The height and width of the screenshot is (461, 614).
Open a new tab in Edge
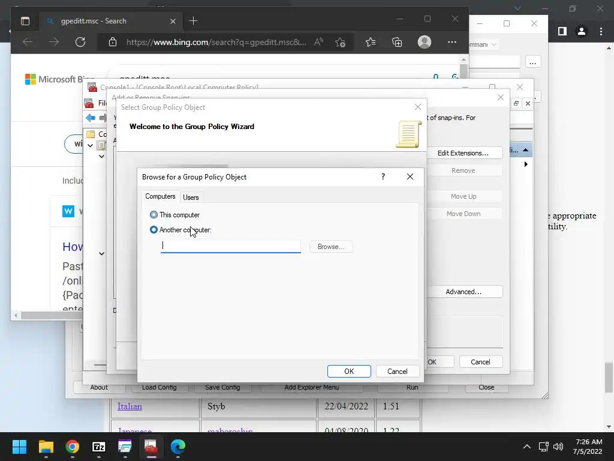click(x=194, y=21)
